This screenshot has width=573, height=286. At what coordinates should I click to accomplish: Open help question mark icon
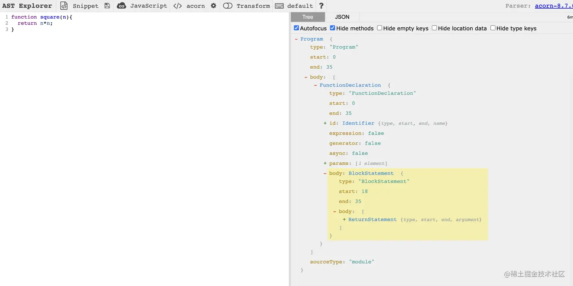coord(321,6)
